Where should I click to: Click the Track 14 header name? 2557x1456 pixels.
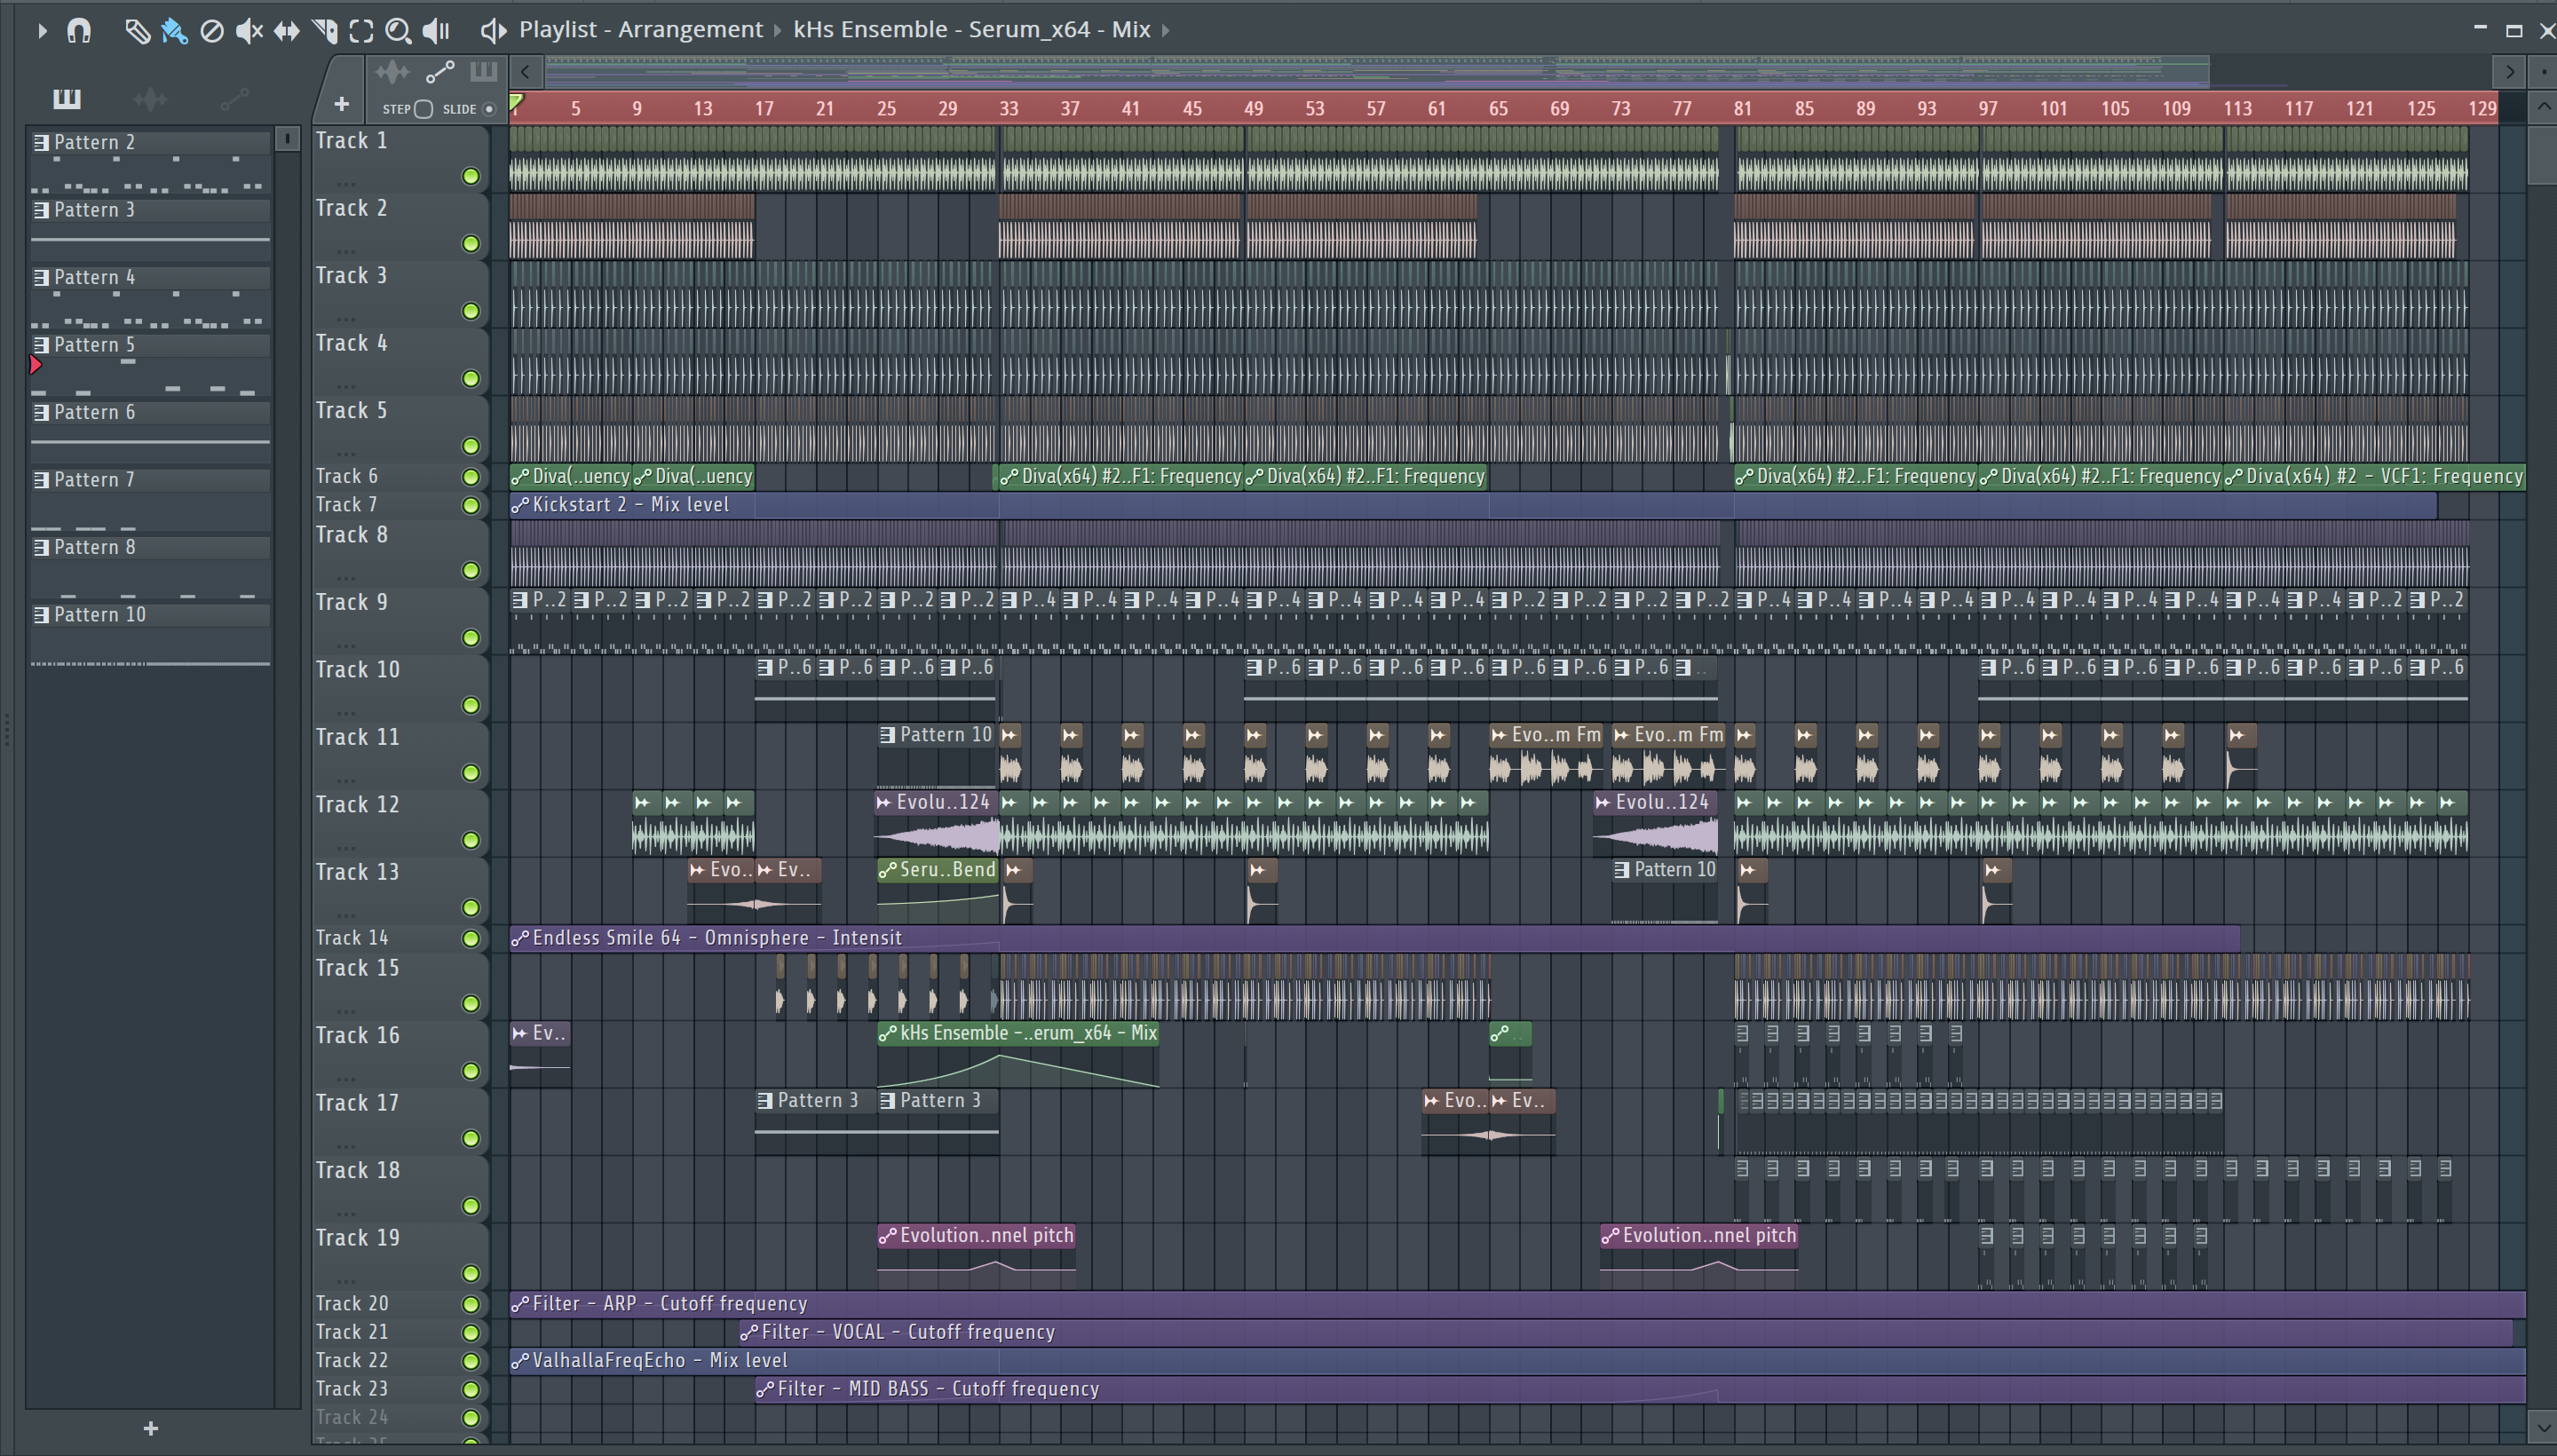[x=352, y=938]
